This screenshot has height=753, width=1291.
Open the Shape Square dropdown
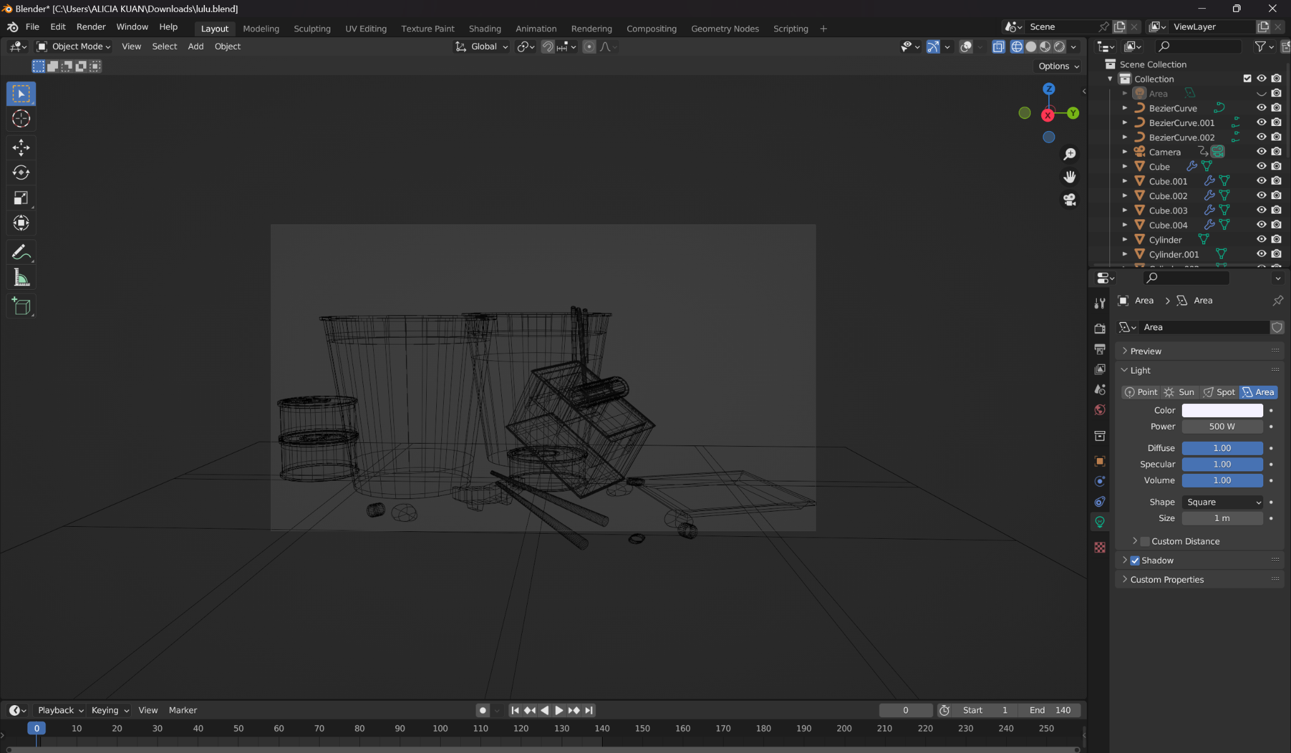pos(1222,502)
